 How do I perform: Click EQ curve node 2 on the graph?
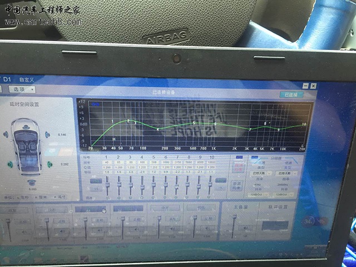(128, 121)
